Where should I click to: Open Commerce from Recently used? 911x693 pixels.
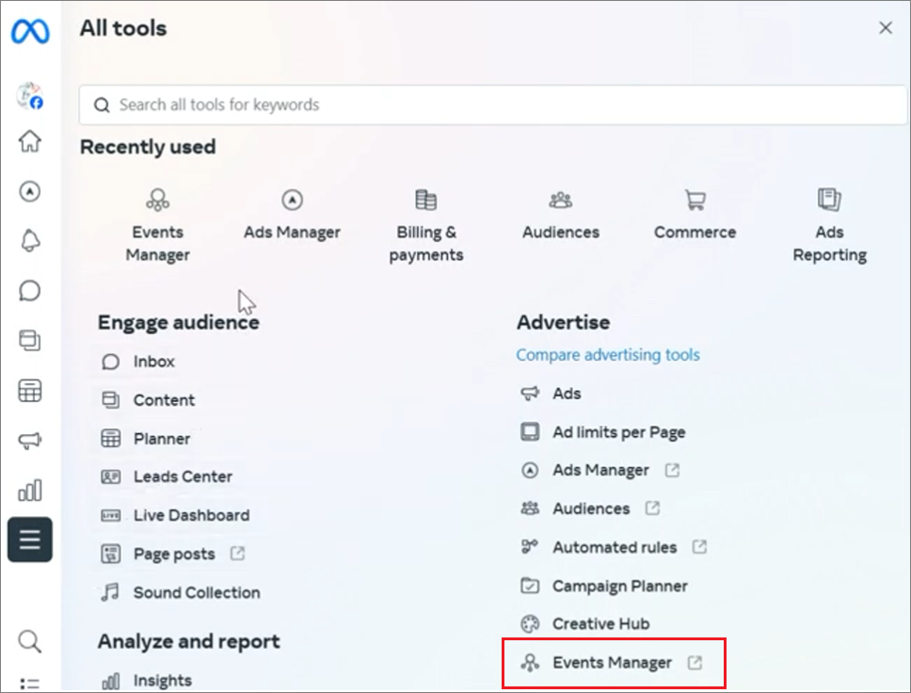tap(695, 214)
